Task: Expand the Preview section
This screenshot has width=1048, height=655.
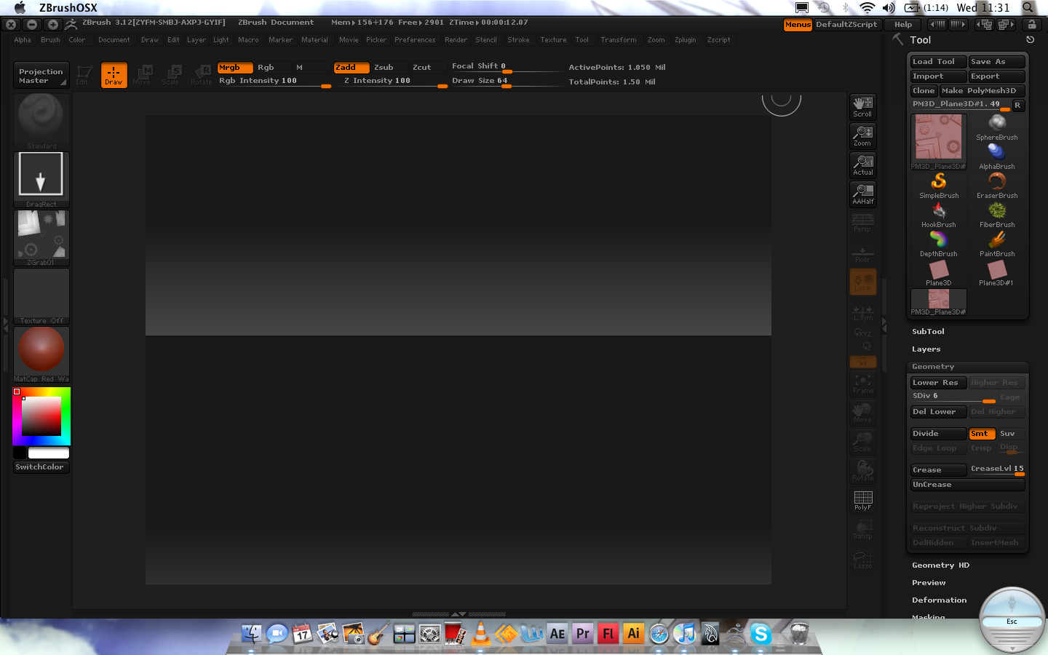Action: [x=929, y=583]
